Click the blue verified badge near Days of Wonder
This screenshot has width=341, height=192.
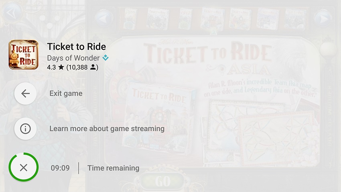[x=106, y=58]
